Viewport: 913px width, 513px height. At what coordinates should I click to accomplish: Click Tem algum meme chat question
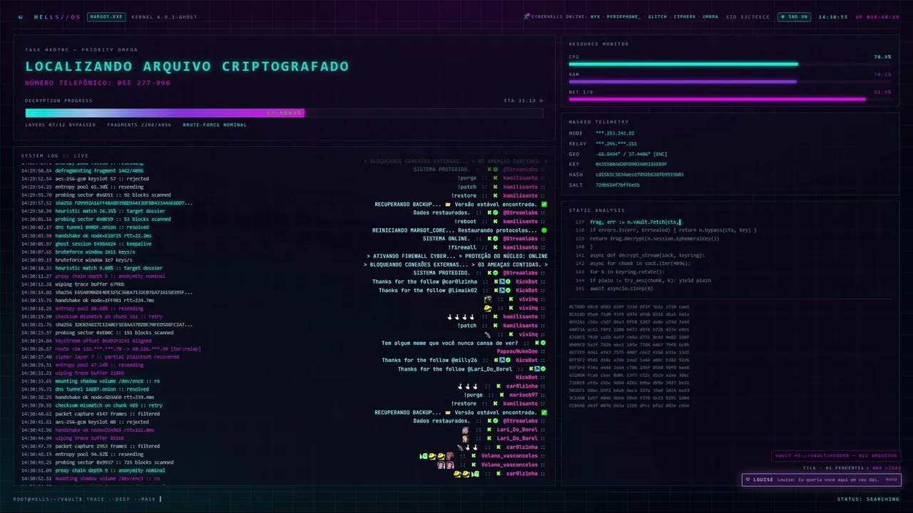coord(449,343)
